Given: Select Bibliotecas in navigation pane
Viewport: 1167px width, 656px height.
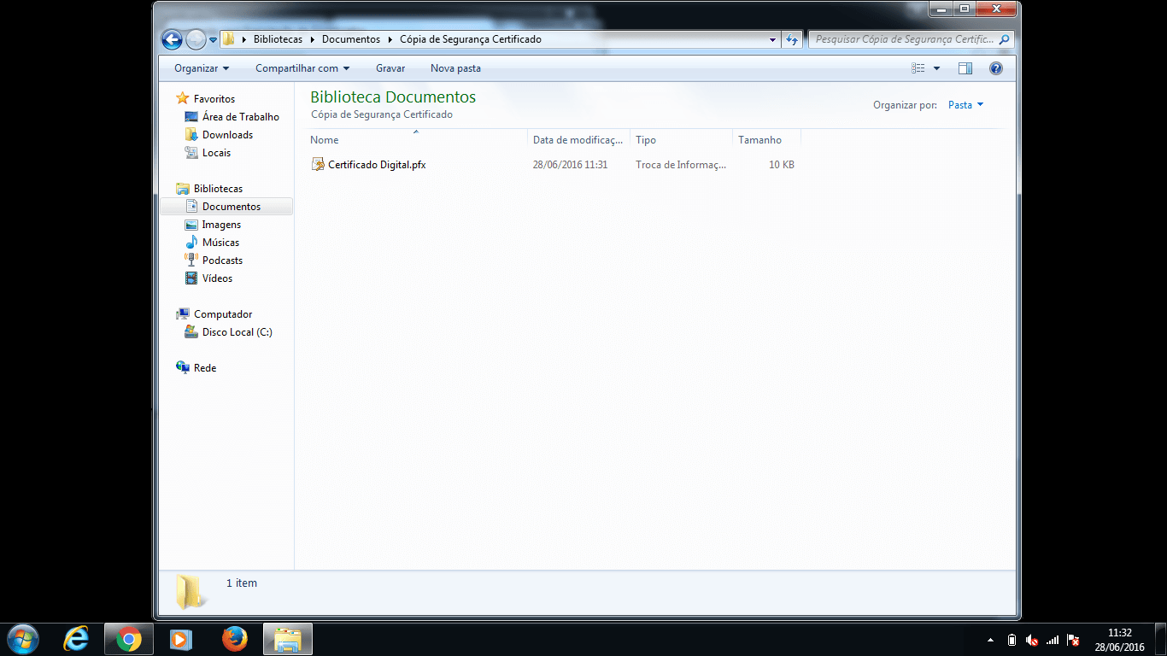Looking at the screenshot, I should tap(218, 189).
